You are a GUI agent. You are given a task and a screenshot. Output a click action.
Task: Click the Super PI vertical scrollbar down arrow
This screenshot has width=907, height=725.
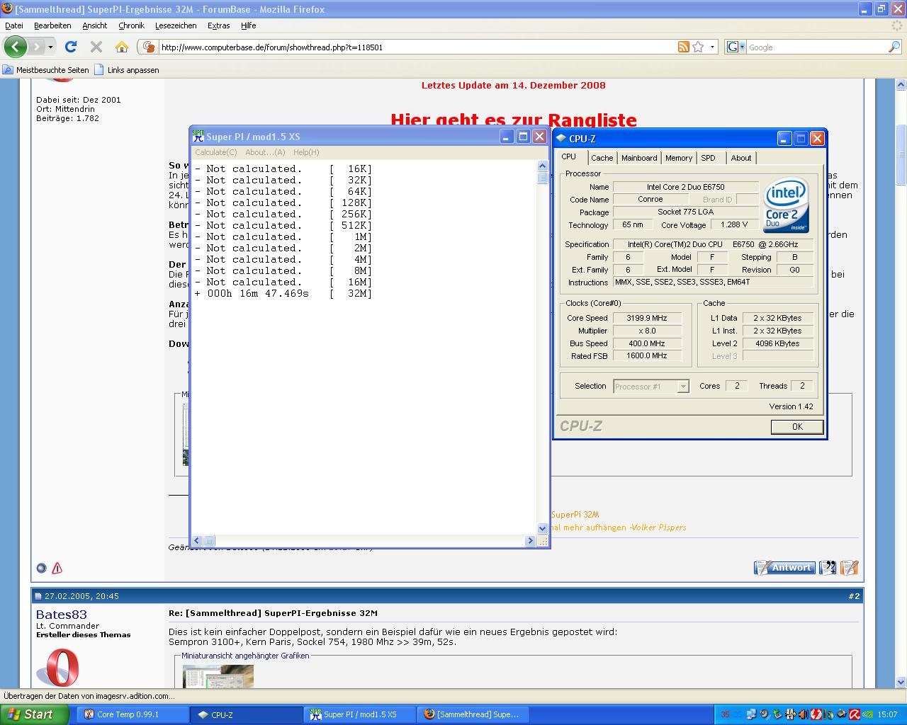pyautogui.click(x=543, y=528)
